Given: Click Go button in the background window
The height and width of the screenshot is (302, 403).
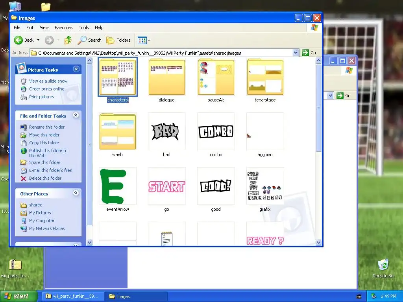Looking at the screenshot, I should point(344,96).
